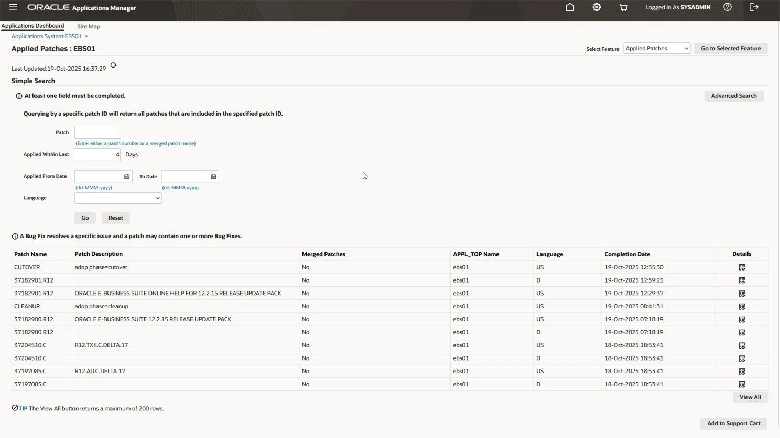Click the Patch Description column header
780x438 pixels.
pos(99,254)
